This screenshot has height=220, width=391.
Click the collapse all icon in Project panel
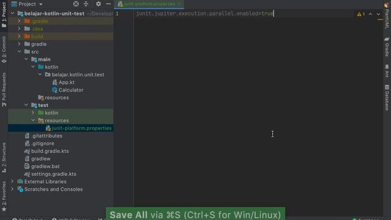[86, 4]
